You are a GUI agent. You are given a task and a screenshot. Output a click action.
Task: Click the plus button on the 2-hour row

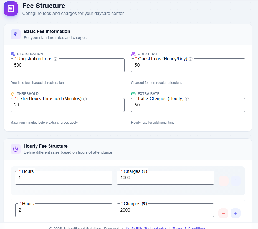pos(236,213)
